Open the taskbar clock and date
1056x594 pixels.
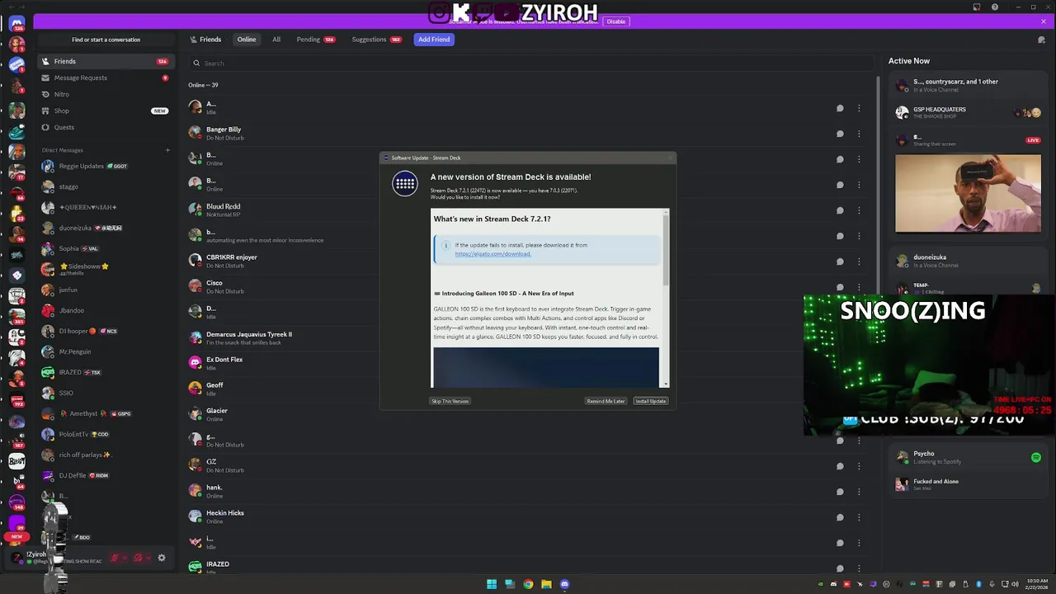(x=1035, y=584)
